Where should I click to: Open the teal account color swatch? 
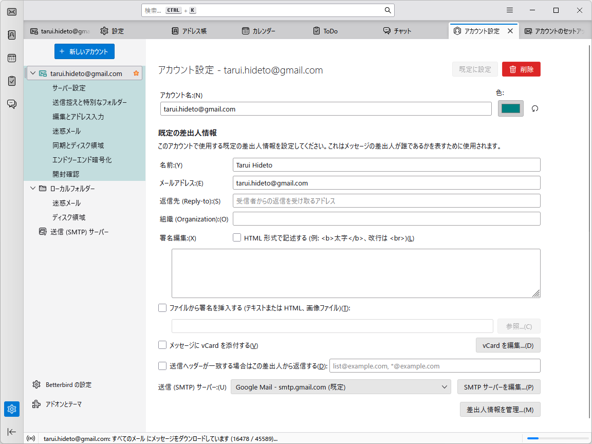tap(510, 109)
